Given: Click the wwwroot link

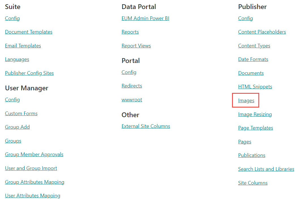Looking at the screenshot, I should coord(132,100).
